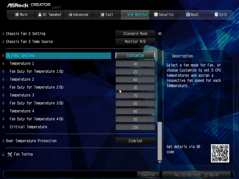This screenshot has height=179, width=239.
Task: Click the Main tab list icon
Action: pos(17,15)
